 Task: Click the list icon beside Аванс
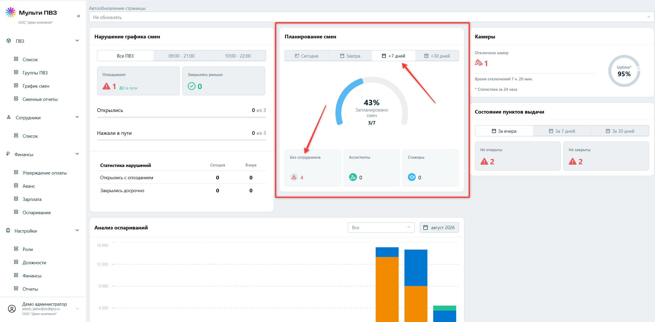(16, 186)
